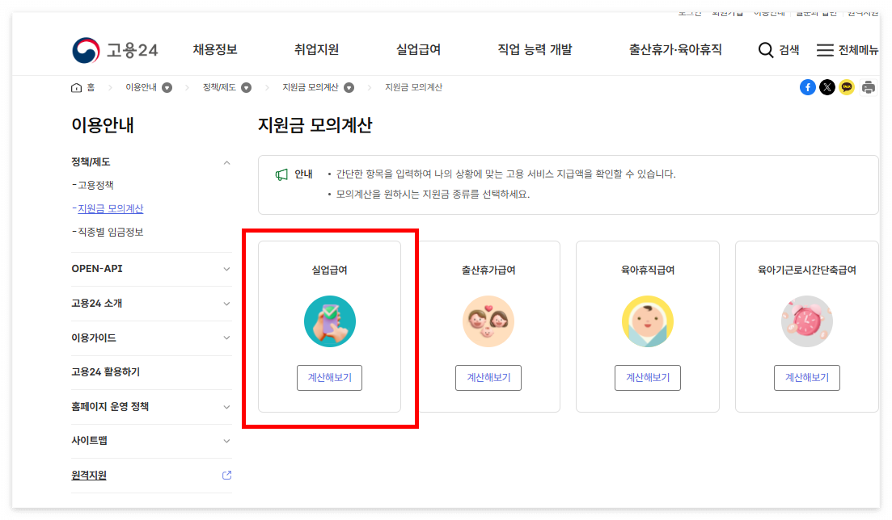
Task: Share the page via the KakaoTalk icon
Action: (x=847, y=86)
